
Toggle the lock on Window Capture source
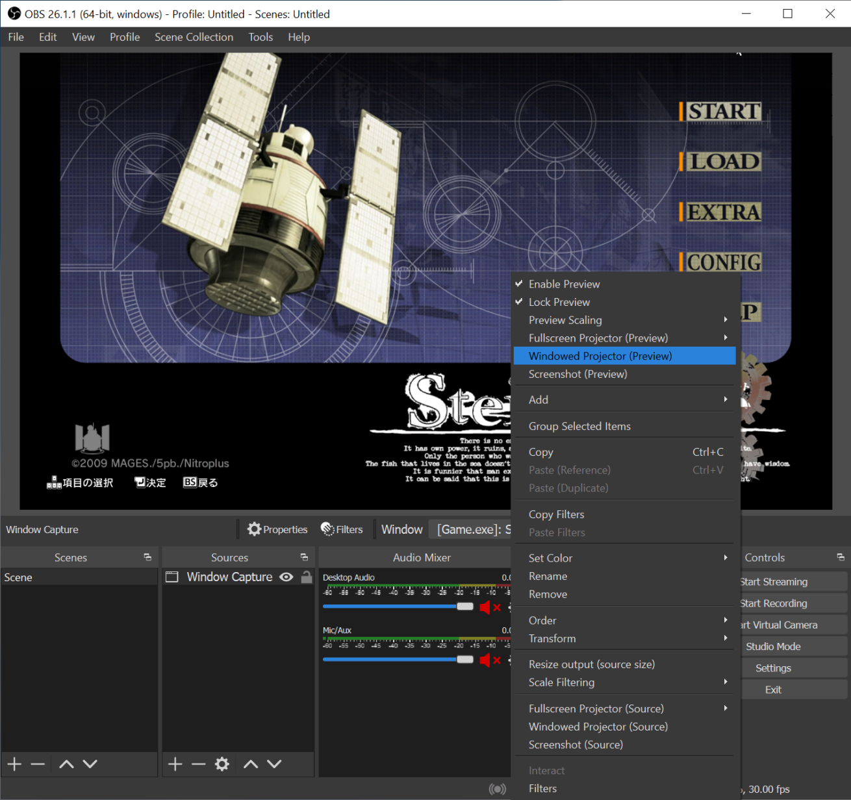307,577
